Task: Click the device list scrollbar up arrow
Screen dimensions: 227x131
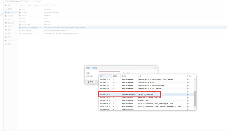Action: click(x=195, y=79)
